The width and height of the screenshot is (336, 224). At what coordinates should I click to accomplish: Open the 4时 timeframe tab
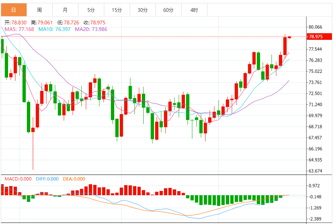194,10
